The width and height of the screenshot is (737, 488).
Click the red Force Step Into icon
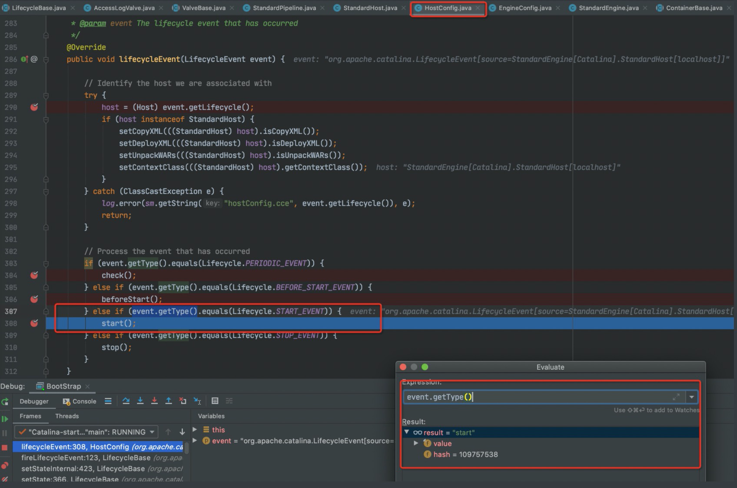point(154,401)
